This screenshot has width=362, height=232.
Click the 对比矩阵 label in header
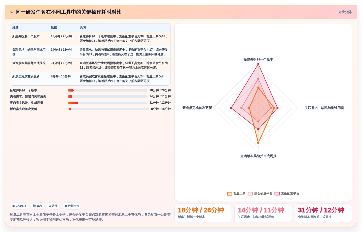pyautogui.click(x=345, y=12)
